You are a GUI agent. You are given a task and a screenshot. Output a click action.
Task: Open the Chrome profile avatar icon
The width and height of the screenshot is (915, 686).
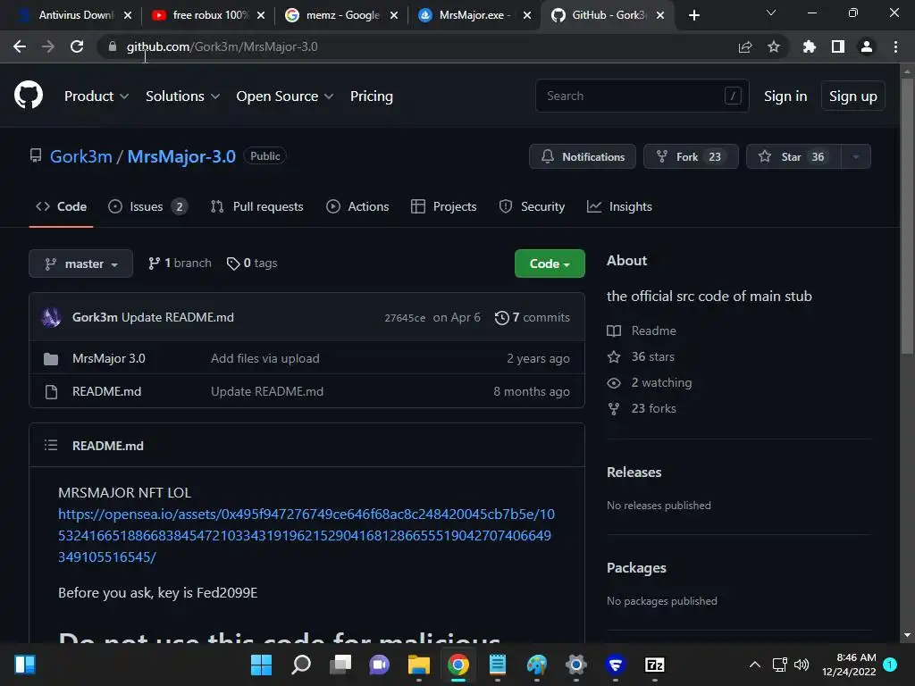pyautogui.click(x=867, y=46)
